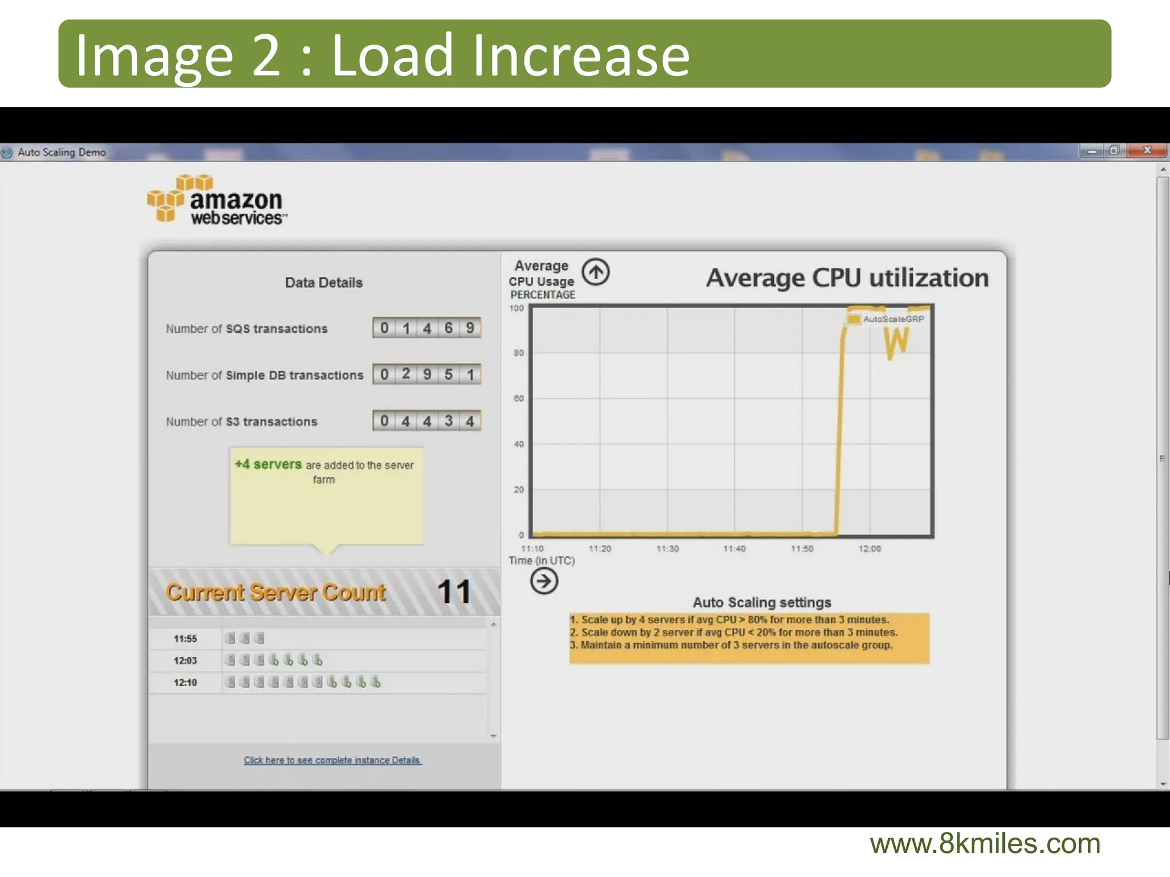Click the 11:30 time label on the chart axis
The height and width of the screenshot is (877, 1170).
(667, 549)
